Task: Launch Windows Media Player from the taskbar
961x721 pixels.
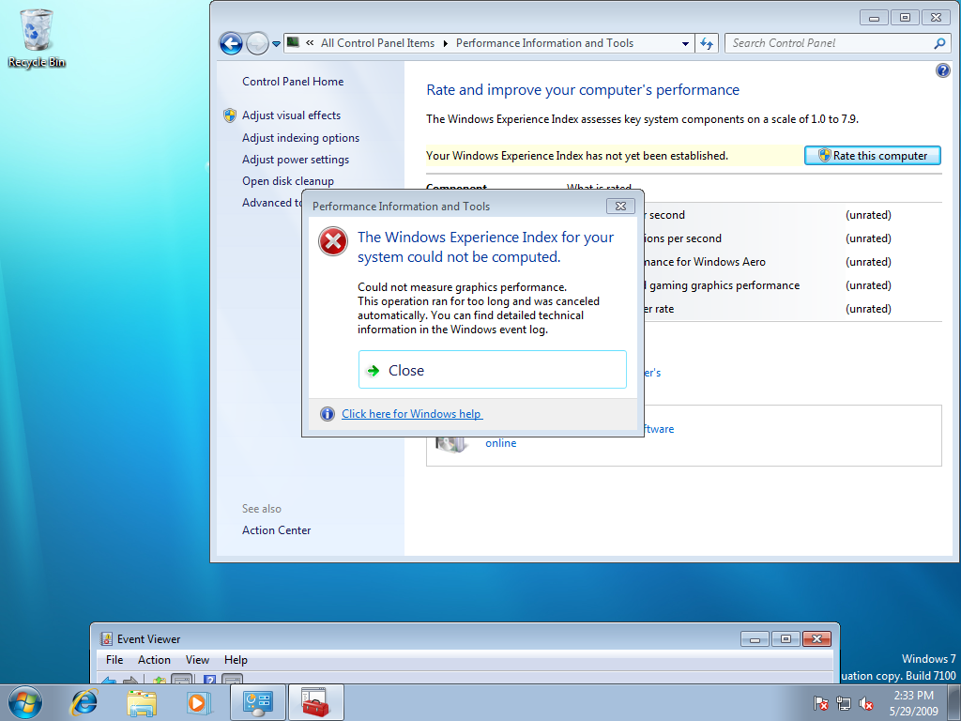Action: (x=198, y=702)
